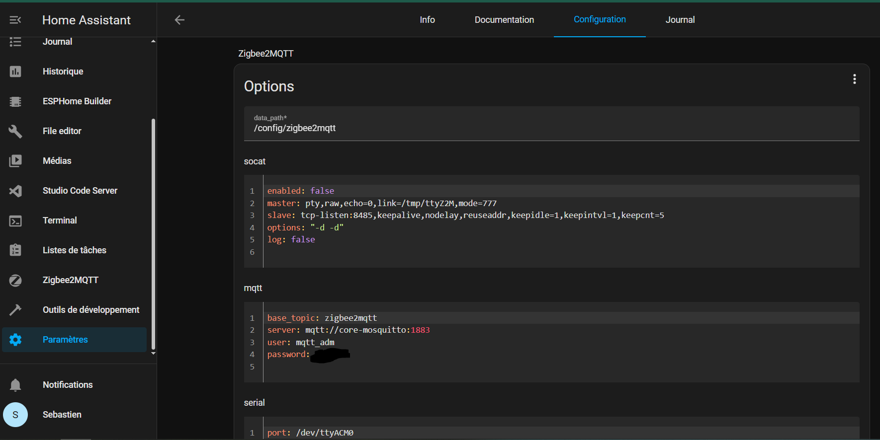Click the Outils de développement hammer icon
The image size is (880, 440).
[x=15, y=310]
